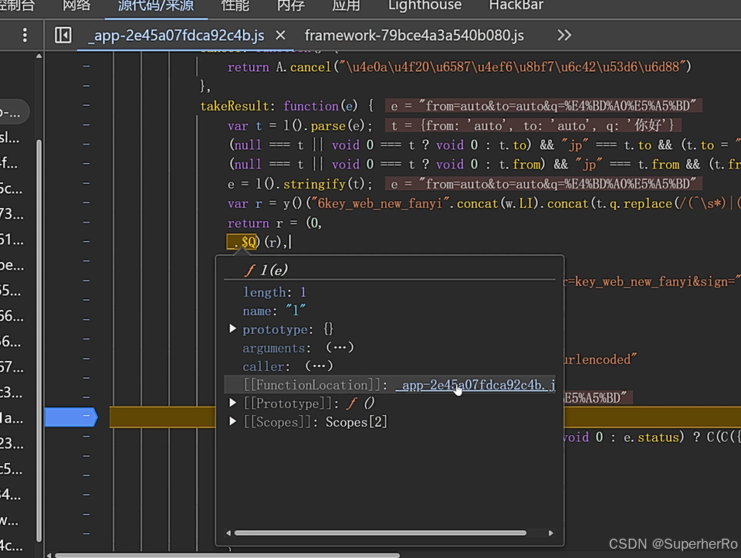Click the 'takeResult' function name
Viewport: 741px width, 558px height.
(235, 106)
